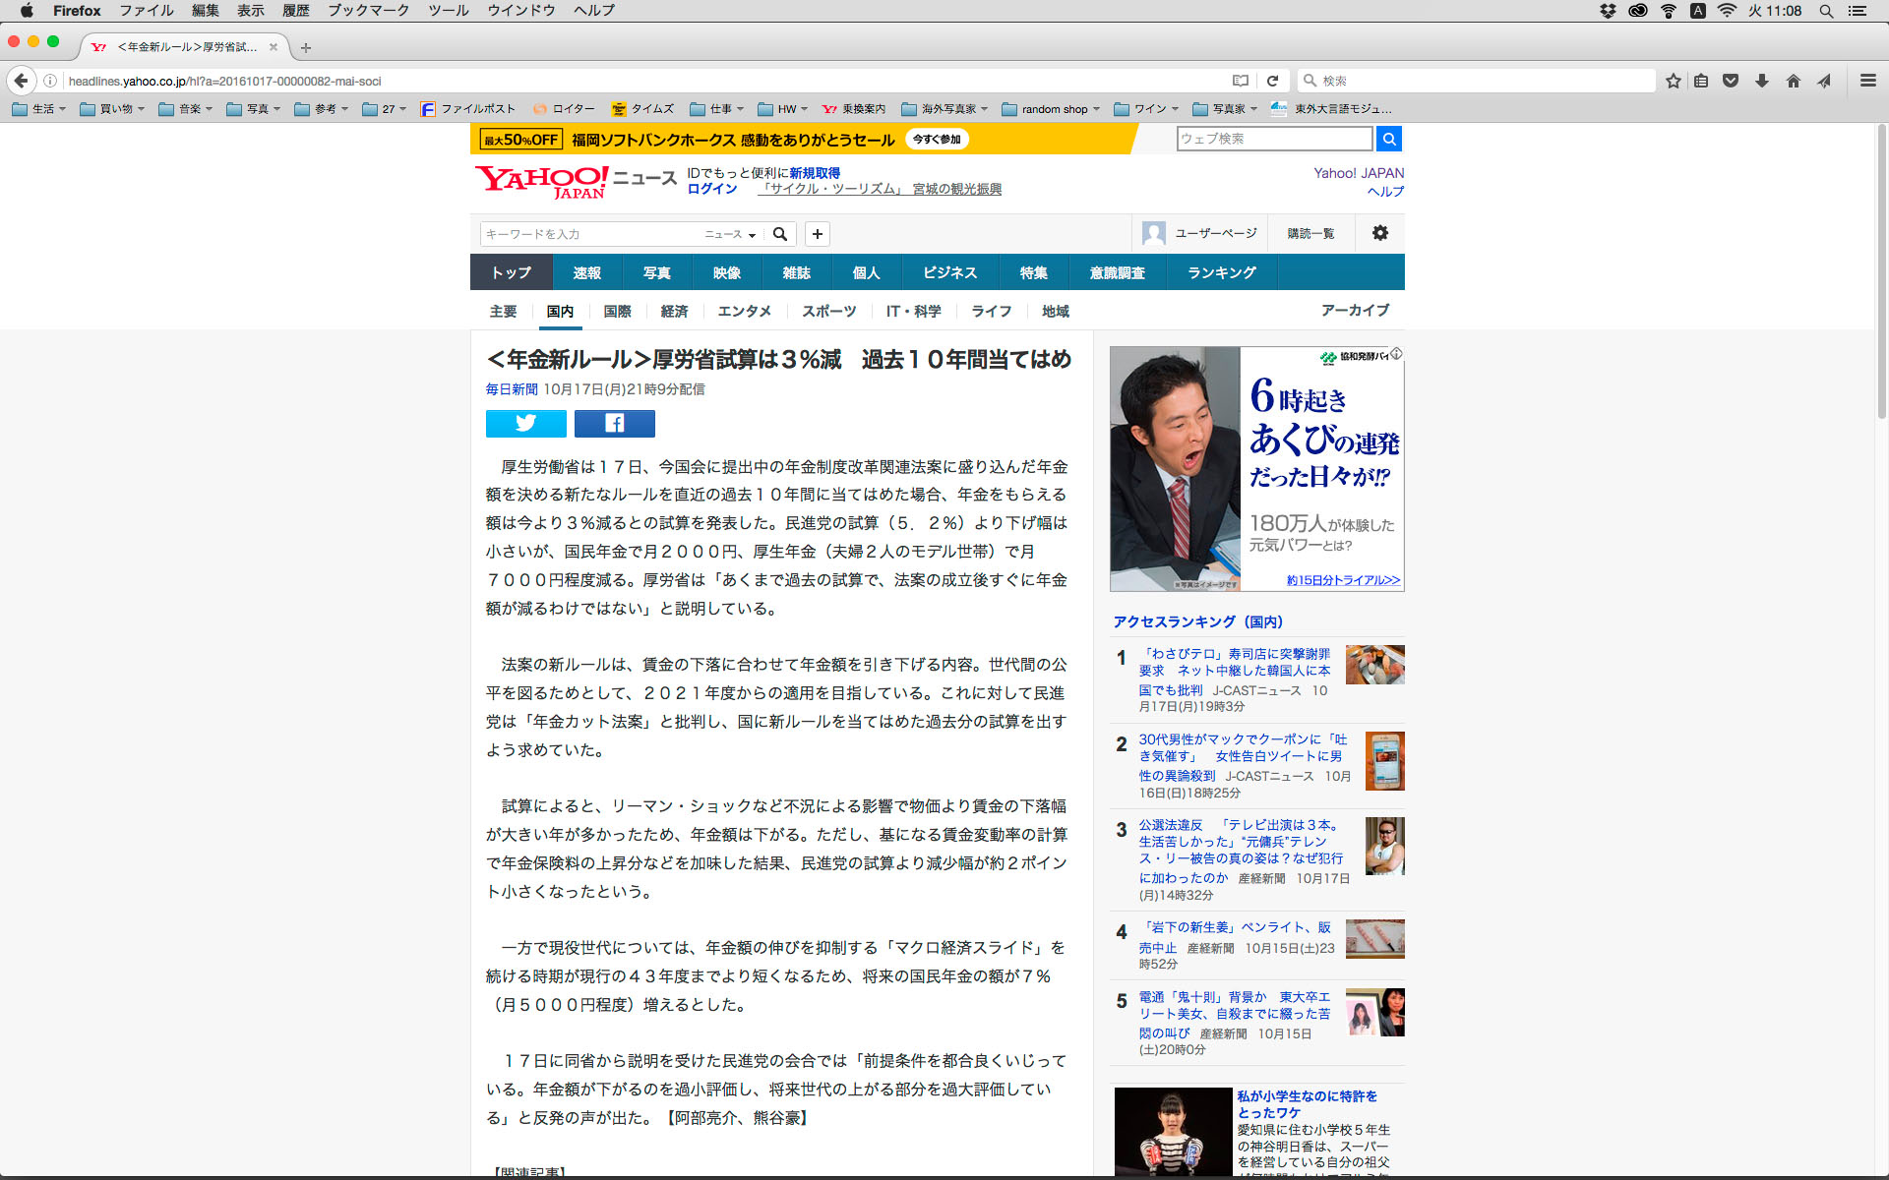Reload the page with the refresh icon
Screen dimensions: 1889x1180
tap(1272, 81)
